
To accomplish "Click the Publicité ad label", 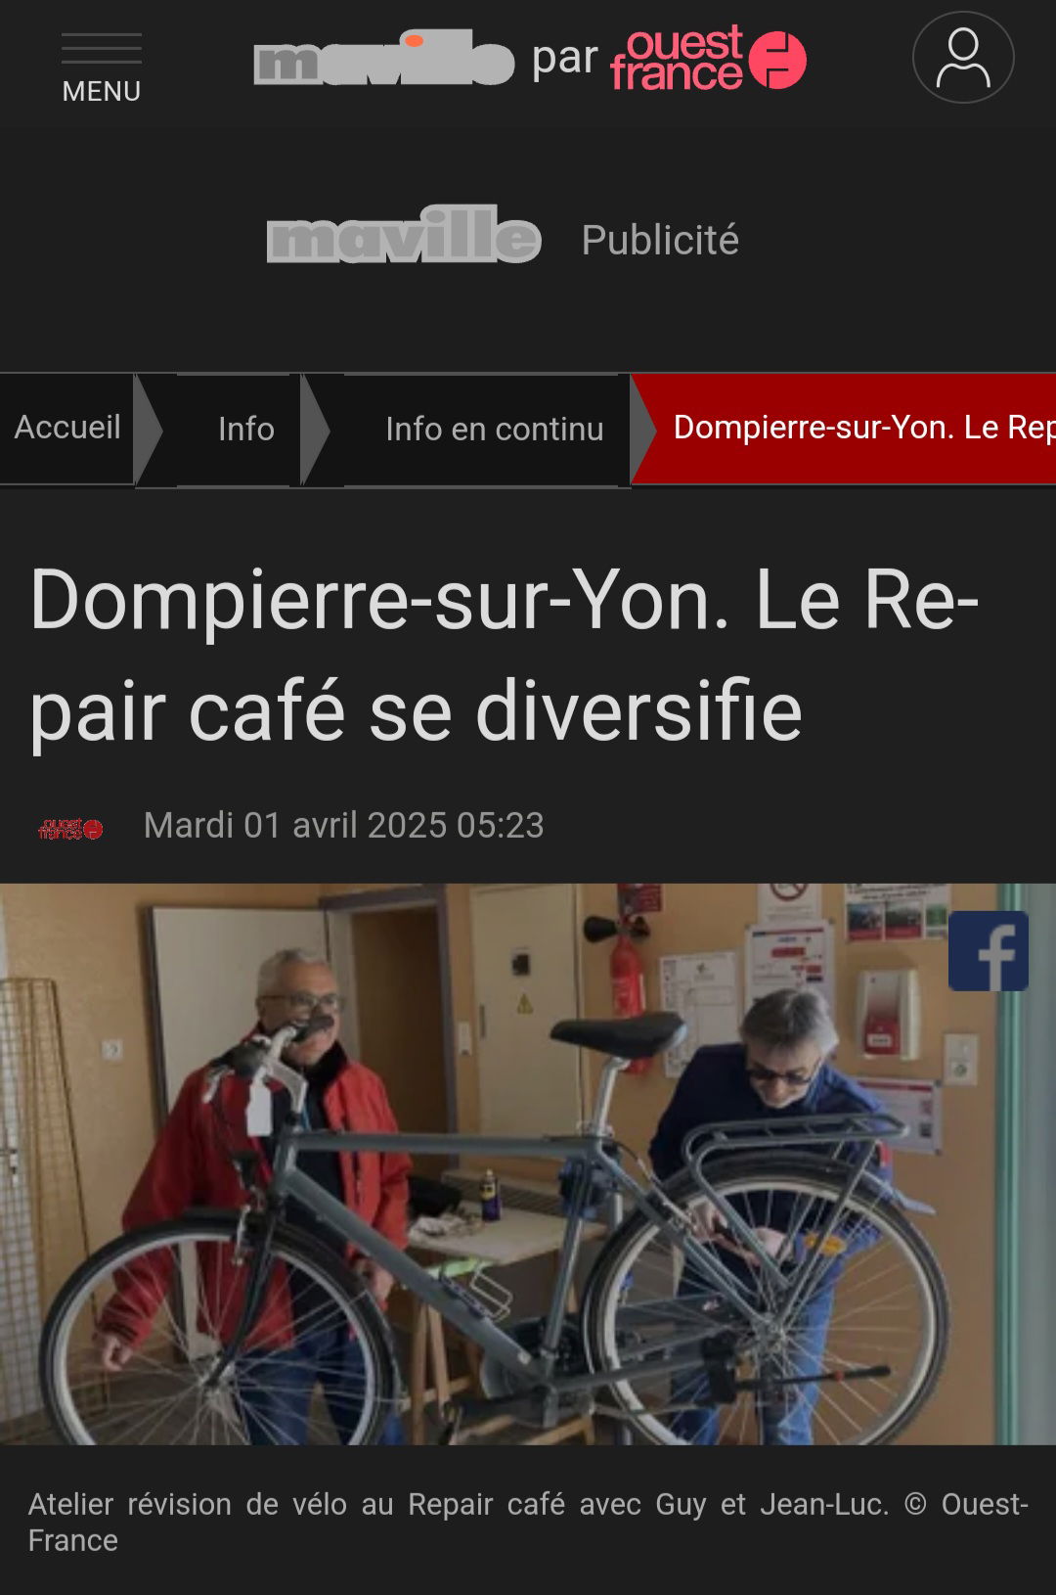I will [x=660, y=240].
